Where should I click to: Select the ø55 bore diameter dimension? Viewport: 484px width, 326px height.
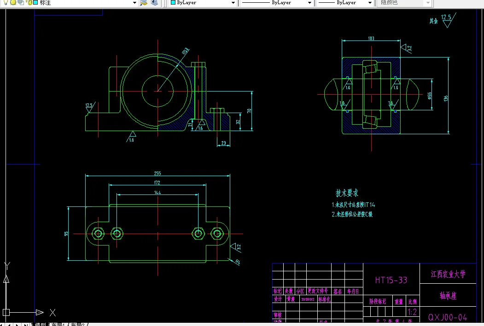click(x=429, y=96)
